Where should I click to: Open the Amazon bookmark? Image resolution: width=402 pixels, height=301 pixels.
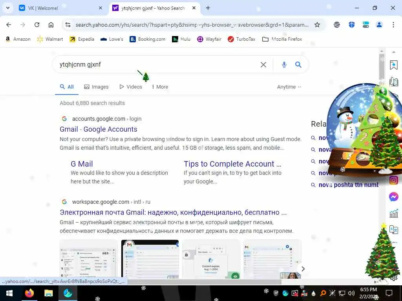click(x=18, y=39)
